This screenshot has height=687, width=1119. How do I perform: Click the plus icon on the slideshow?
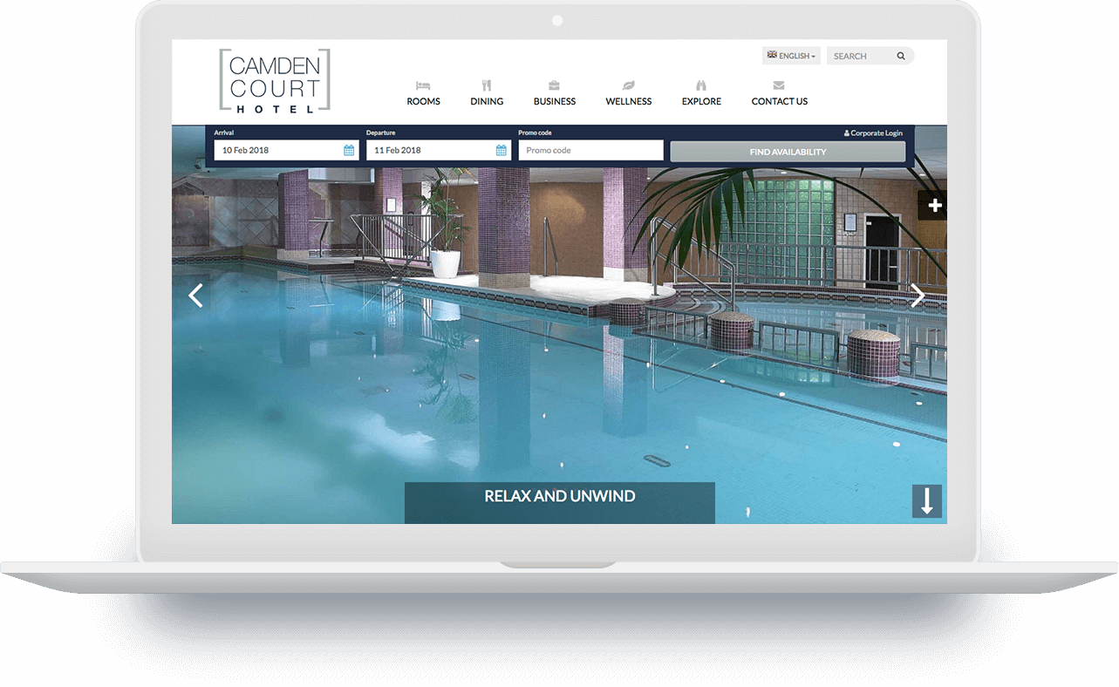click(x=935, y=206)
